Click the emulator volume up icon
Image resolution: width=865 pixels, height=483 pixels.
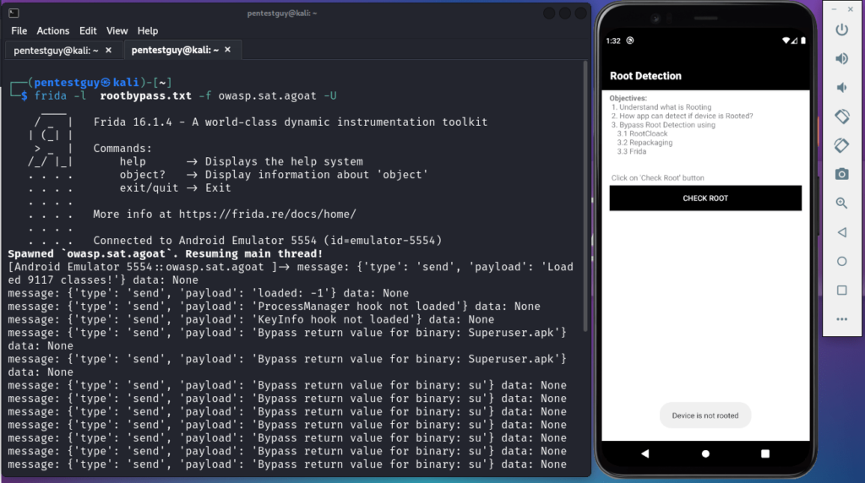click(x=841, y=58)
